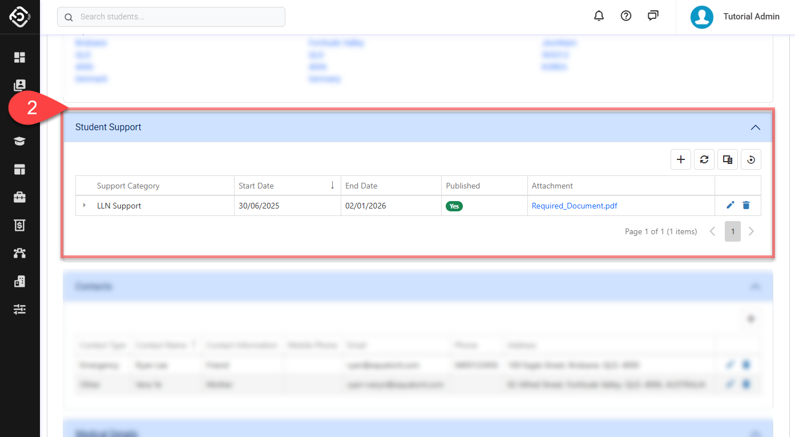The height and width of the screenshot is (437, 795).
Task: Delete the LLN Support row using trash icon
Action: [x=746, y=206]
